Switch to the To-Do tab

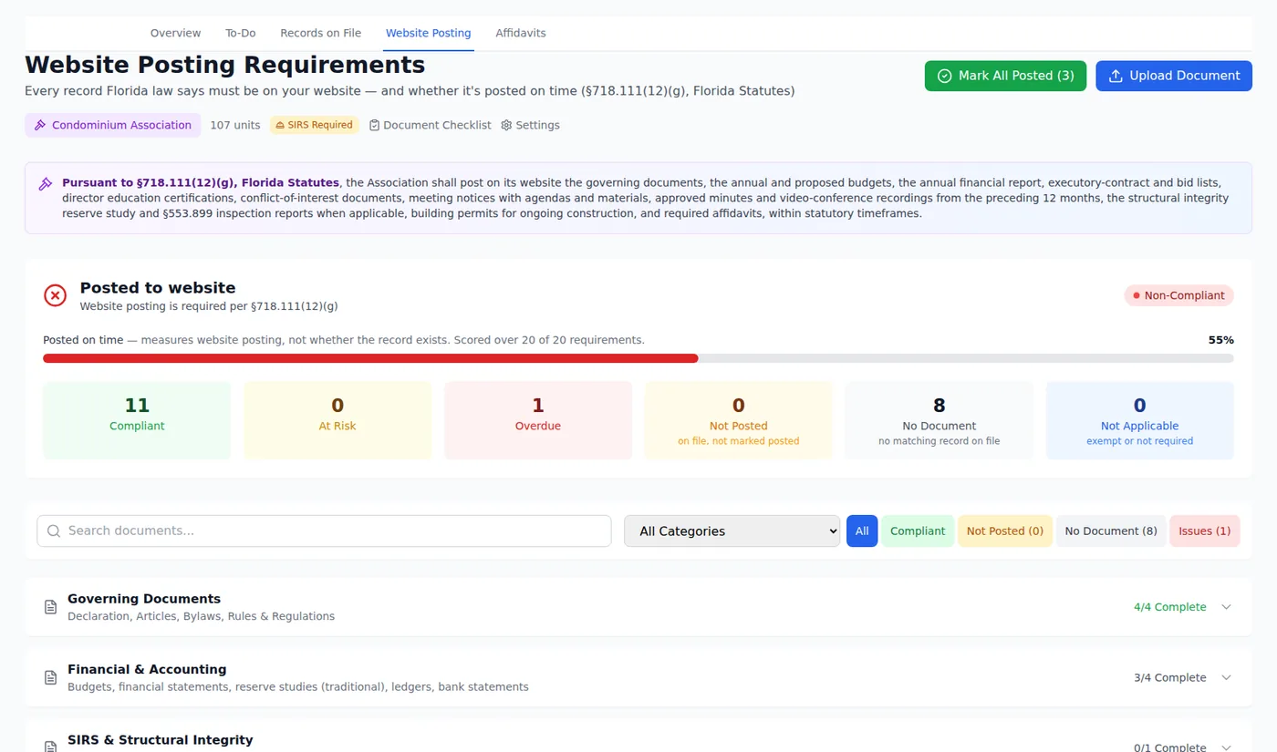(241, 33)
